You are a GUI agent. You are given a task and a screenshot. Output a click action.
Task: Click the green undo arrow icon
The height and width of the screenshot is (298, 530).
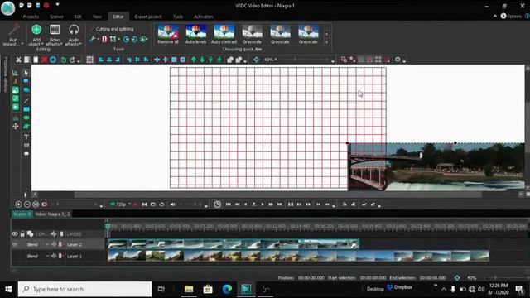point(63,60)
